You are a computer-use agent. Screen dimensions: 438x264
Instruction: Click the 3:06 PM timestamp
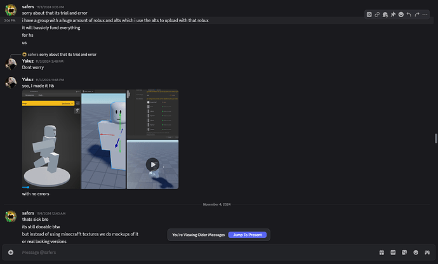coord(10,20)
